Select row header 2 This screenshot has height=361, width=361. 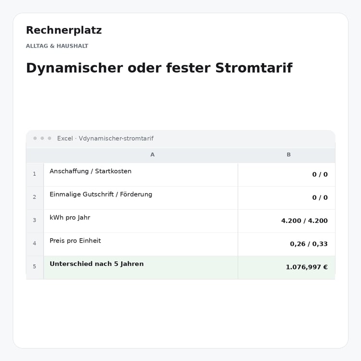pos(35,197)
